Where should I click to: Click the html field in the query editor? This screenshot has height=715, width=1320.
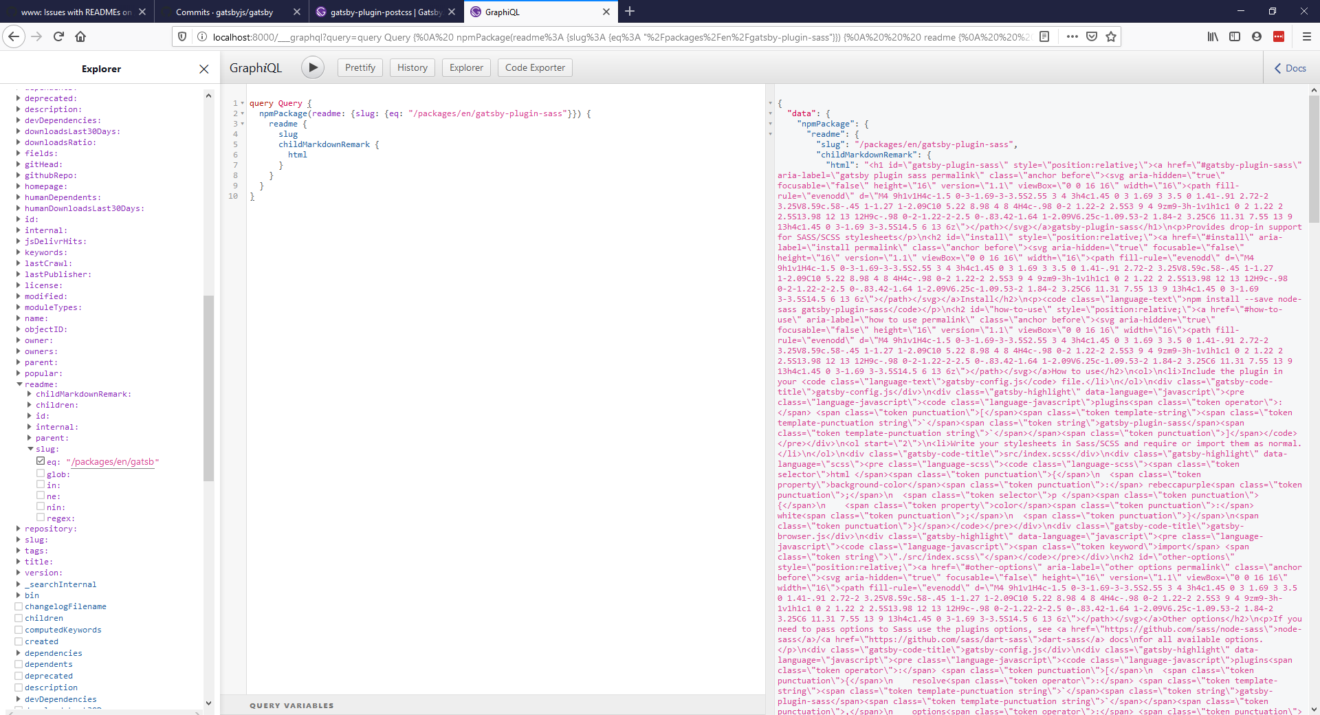pos(298,155)
